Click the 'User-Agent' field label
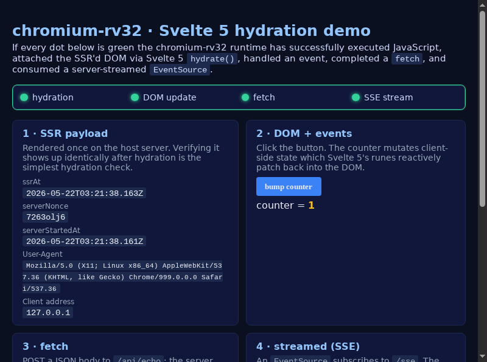487x362 pixels. click(x=43, y=254)
